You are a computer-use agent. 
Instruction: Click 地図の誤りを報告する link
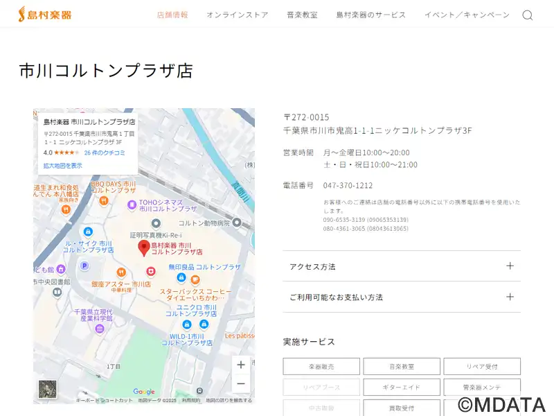tap(229, 401)
